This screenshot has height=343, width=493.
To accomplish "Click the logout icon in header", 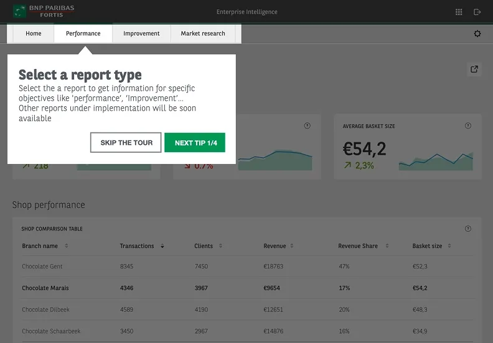I will point(477,12).
